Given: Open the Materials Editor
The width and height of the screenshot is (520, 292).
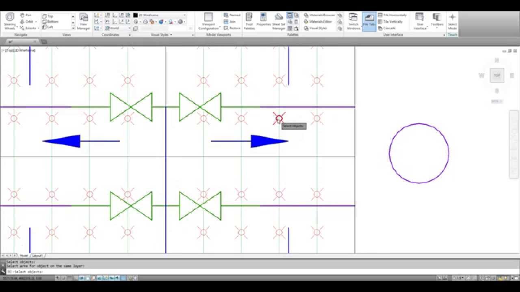Looking at the screenshot, I should coord(318,22).
